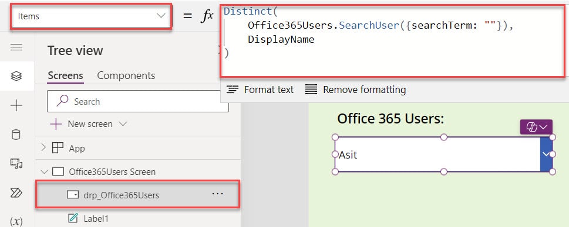569x227 pixels.
Task: Select the App item in tree
Action: point(137,148)
